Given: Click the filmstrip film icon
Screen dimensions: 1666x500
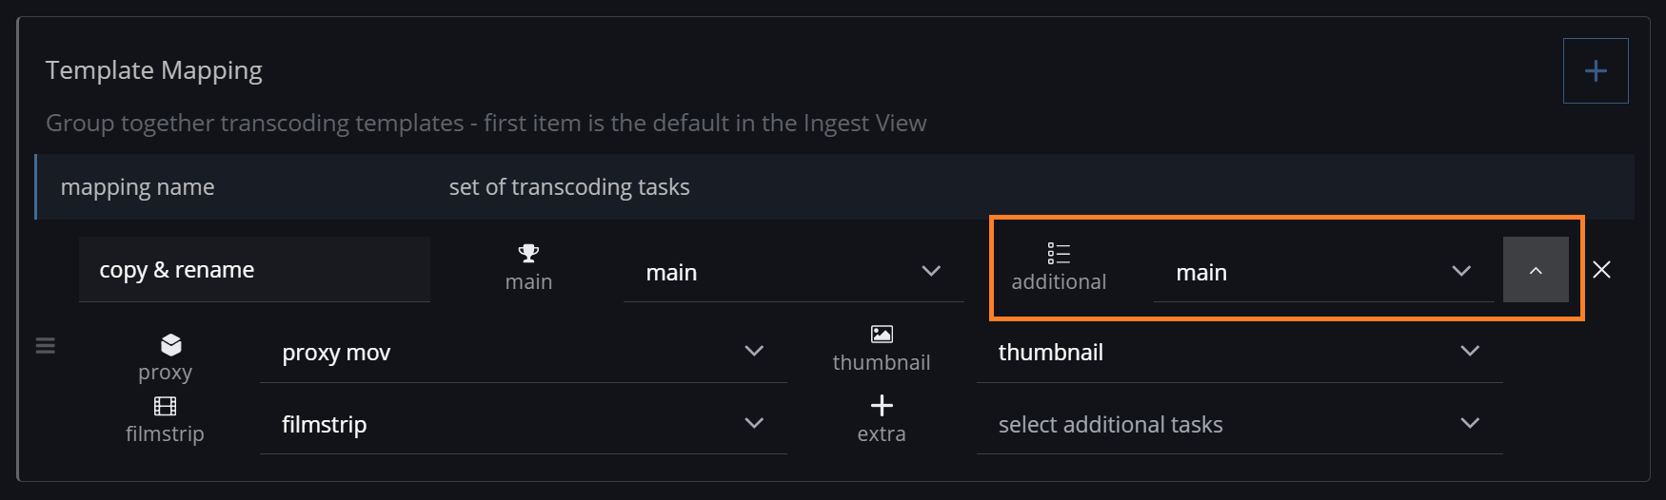Looking at the screenshot, I should (x=165, y=407).
